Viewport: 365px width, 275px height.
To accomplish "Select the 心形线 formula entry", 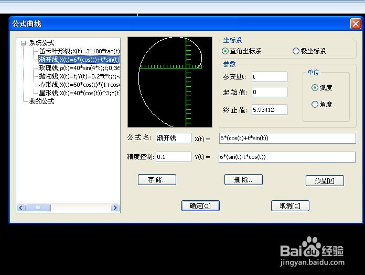I will pyautogui.click(x=79, y=85).
